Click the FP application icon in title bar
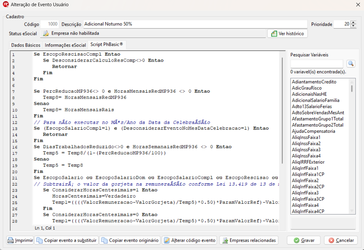This screenshot has width=364, height=250. 6,4
